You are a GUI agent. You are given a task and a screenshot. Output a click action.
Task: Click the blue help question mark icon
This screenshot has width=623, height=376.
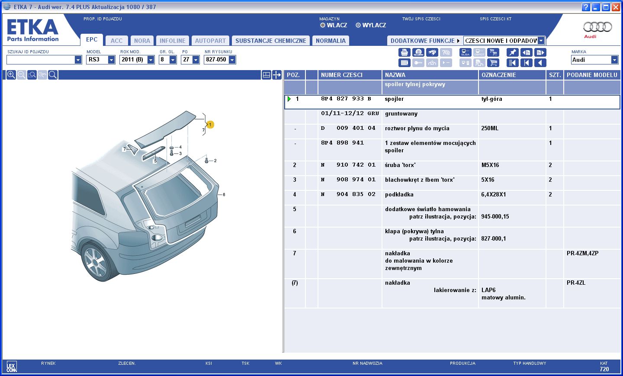[586, 7]
